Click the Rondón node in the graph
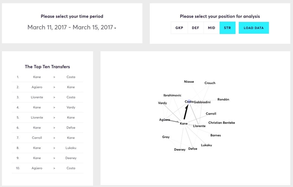 (x=223, y=100)
